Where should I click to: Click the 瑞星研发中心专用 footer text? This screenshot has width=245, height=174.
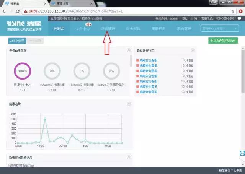[x=230, y=171]
